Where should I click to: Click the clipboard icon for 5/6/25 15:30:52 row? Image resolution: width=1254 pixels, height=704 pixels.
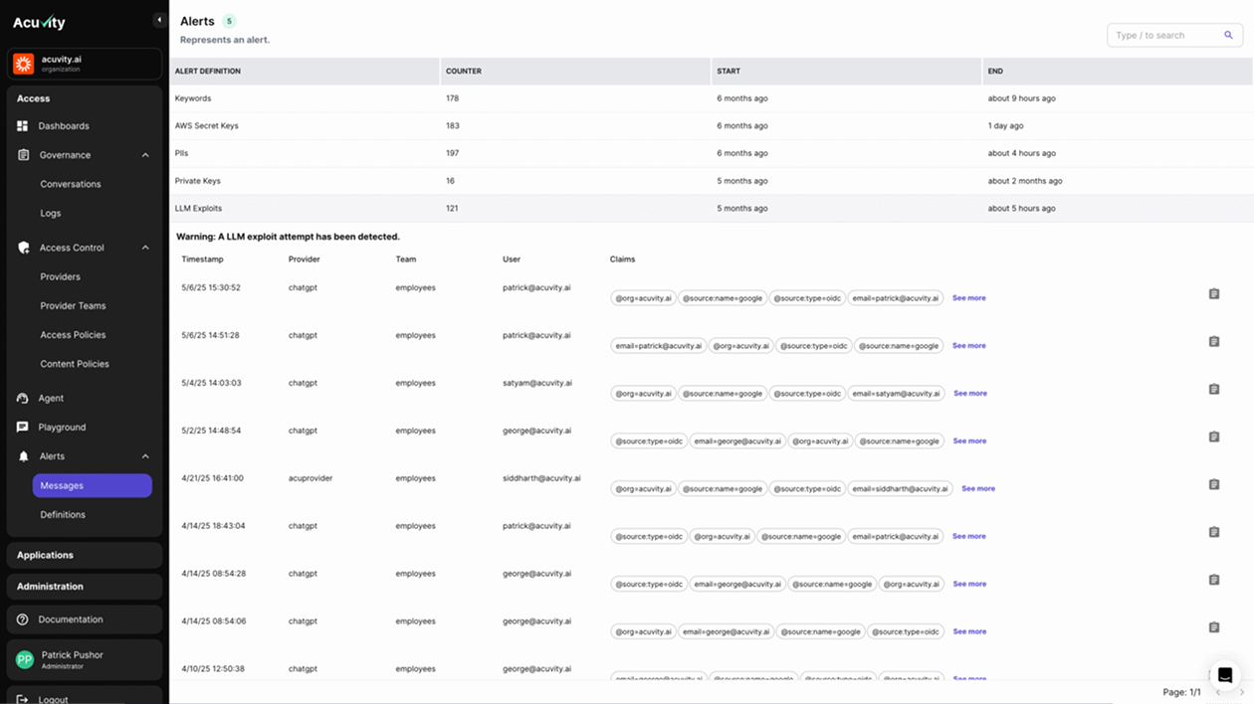tap(1213, 294)
